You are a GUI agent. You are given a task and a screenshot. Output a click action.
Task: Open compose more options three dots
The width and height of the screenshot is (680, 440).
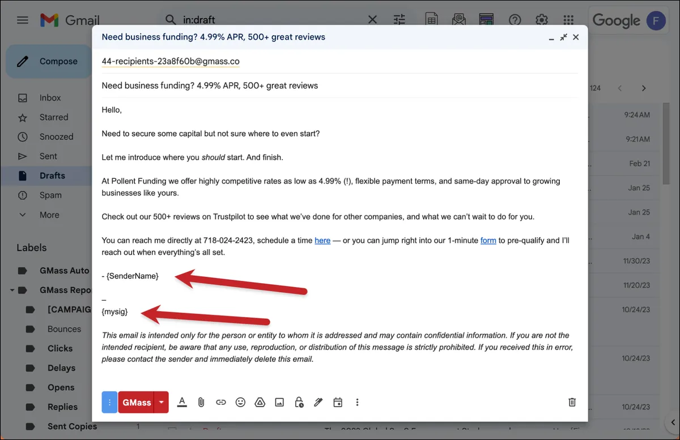357,402
